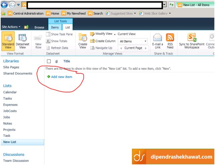
Task: Open Shared Documents library
Action: coord(18,73)
